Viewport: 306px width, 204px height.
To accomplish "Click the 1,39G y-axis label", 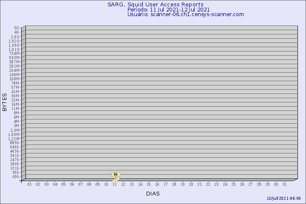I will pos(14,45).
